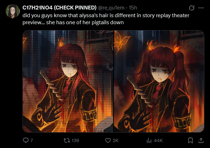Open the C17H21NO4 (CHECK PINNED) display name
This screenshot has height=148, width=210.
click(x=59, y=8)
